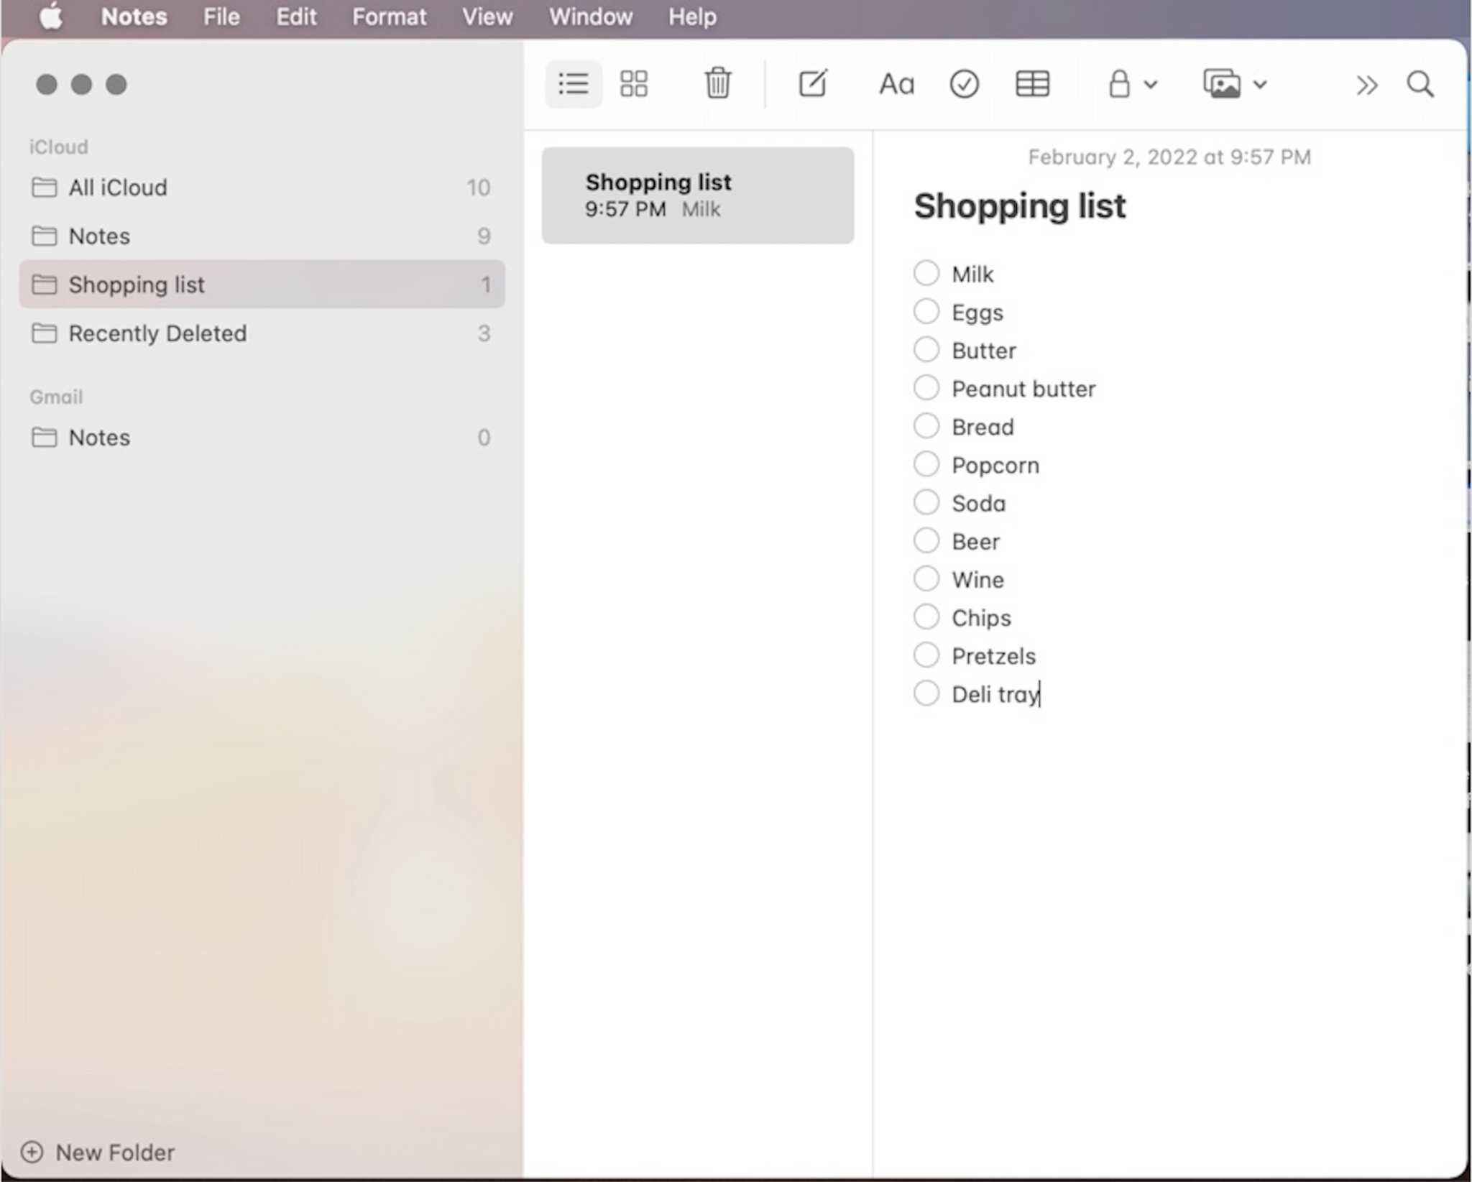The width and height of the screenshot is (1472, 1182).
Task: Open the gallery view icon
Action: [x=632, y=83]
